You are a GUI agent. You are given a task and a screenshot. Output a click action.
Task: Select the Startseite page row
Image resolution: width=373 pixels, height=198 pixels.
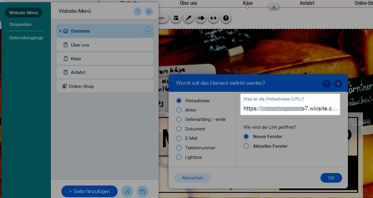[105, 31]
